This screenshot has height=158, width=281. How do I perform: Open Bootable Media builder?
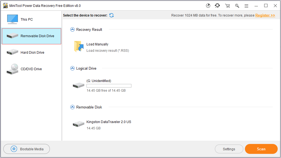pyautogui.click(x=26, y=149)
